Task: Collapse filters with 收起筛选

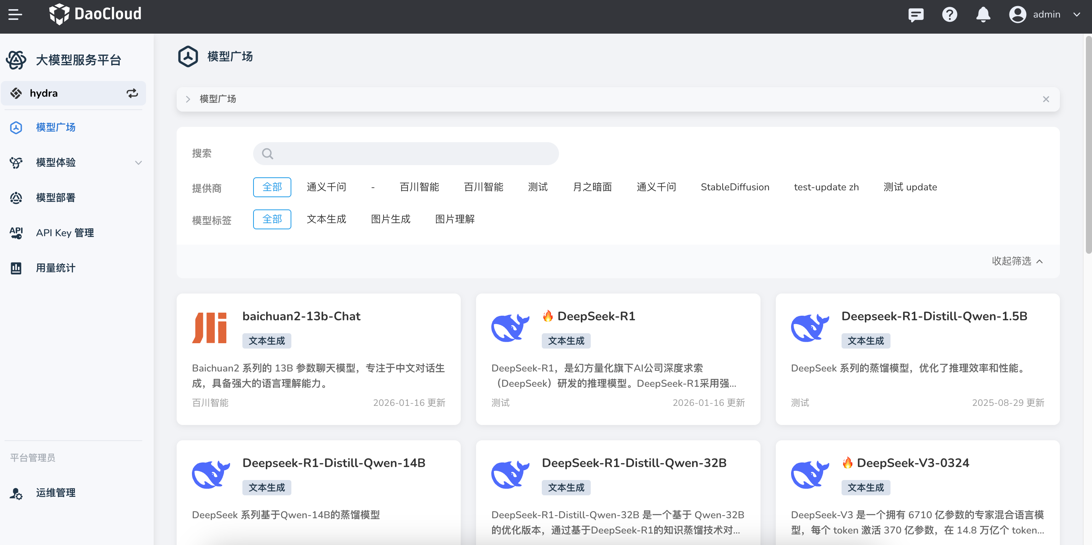Action: pyautogui.click(x=1017, y=261)
